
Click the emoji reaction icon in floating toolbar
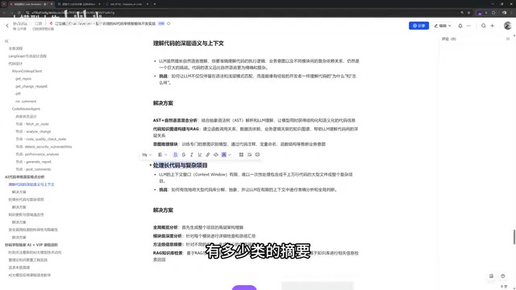pyautogui.click(x=257, y=155)
